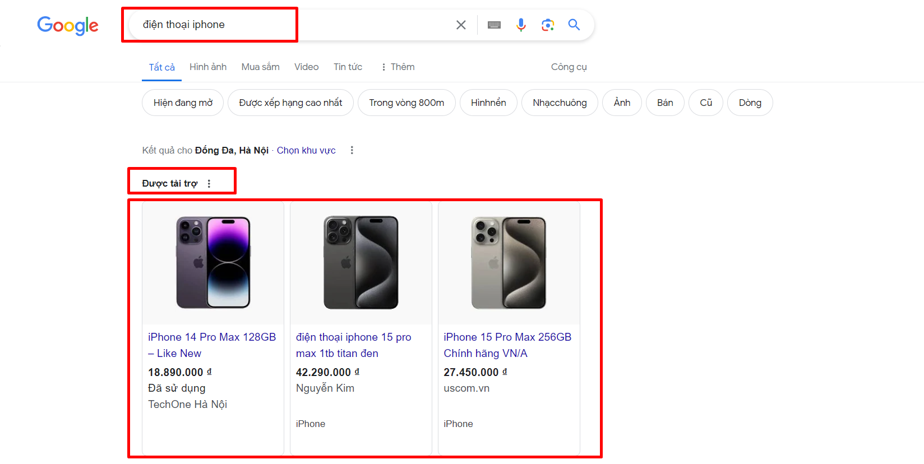Open the black titanium iPhone 15 image

point(361,262)
